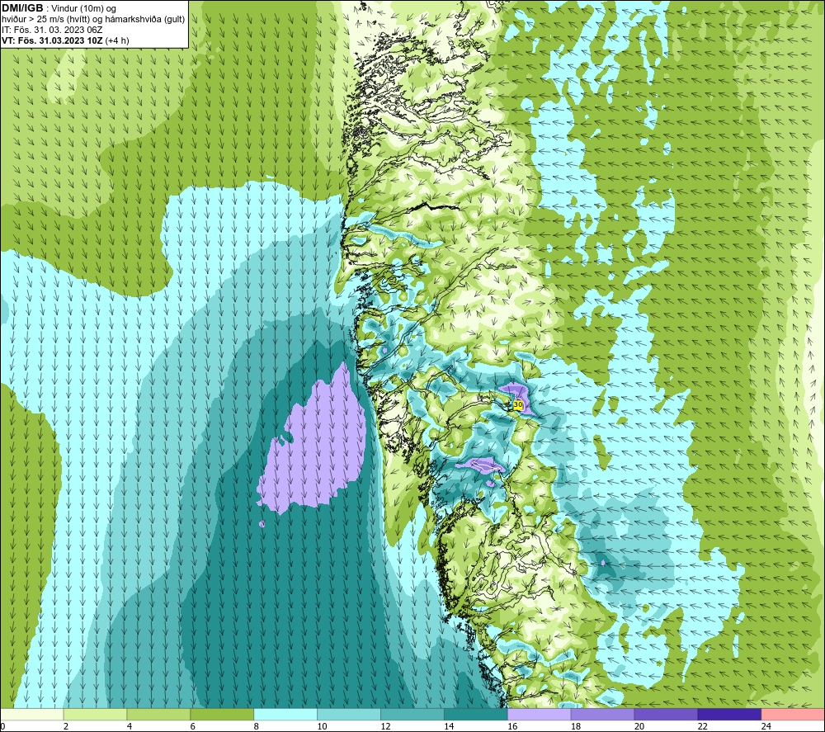The image size is (825, 732).
Task: Click the 'VT: Fös. 31.03.2023 10Z' valid time text
Action: tap(52, 40)
